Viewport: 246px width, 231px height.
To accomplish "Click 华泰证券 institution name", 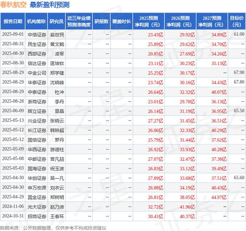I will (37, 82).
